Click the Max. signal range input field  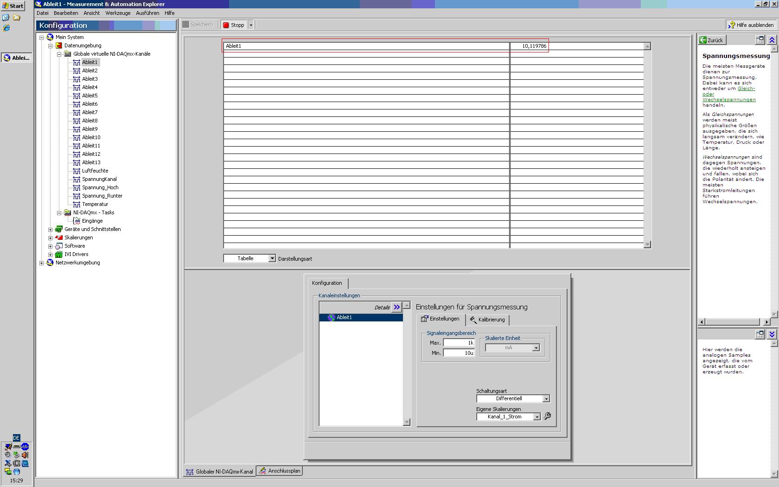[459, 343]
